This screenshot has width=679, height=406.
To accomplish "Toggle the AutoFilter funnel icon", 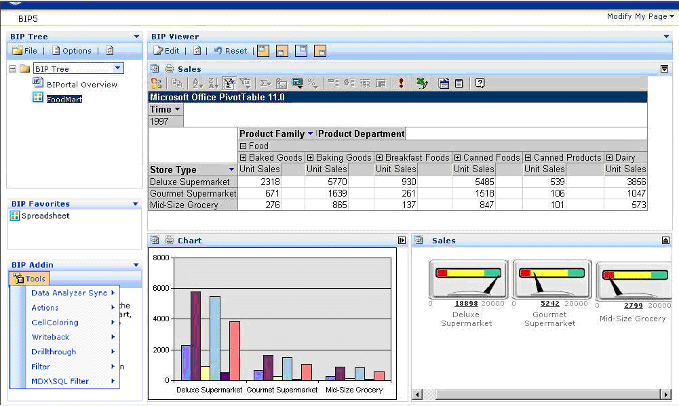I will pos(229,83).
